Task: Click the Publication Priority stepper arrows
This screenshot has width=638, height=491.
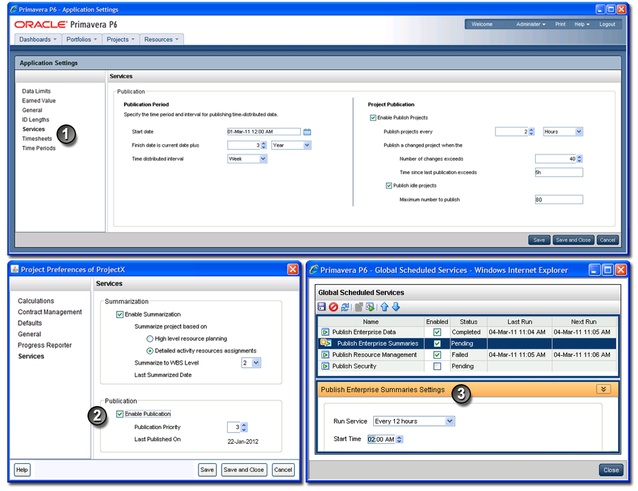Action: click(x=244, y=427)
